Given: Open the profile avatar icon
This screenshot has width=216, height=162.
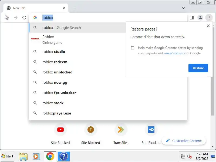Looking at the screenshot, I should click(x=200, y=18).
